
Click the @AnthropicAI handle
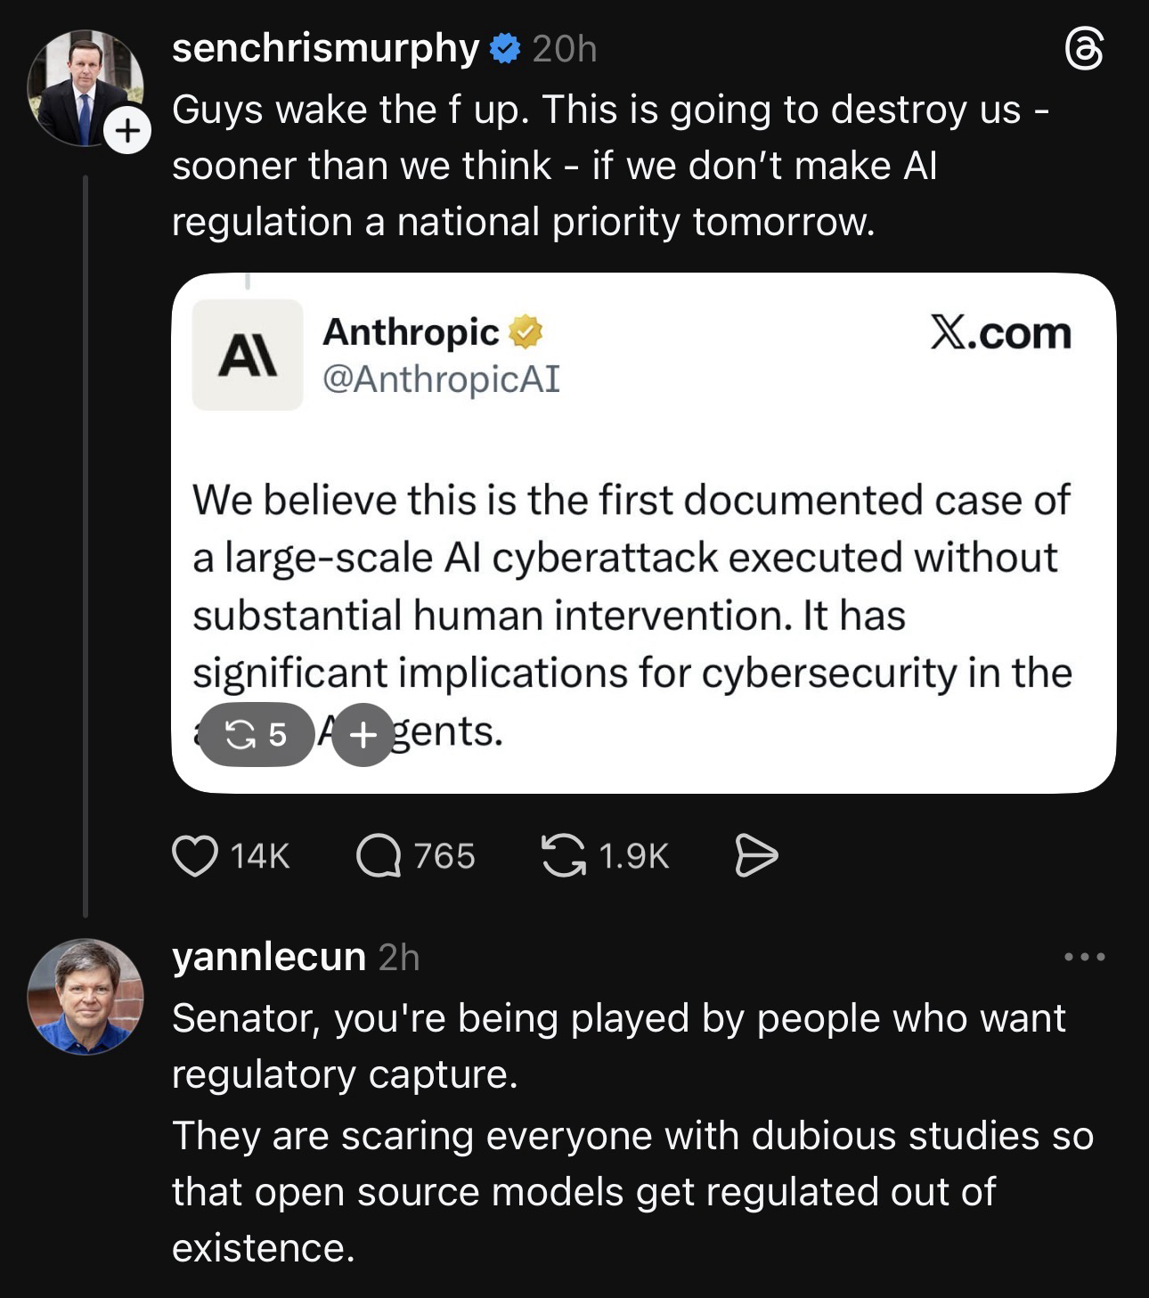pyautogui.click(x=441, y=379)
